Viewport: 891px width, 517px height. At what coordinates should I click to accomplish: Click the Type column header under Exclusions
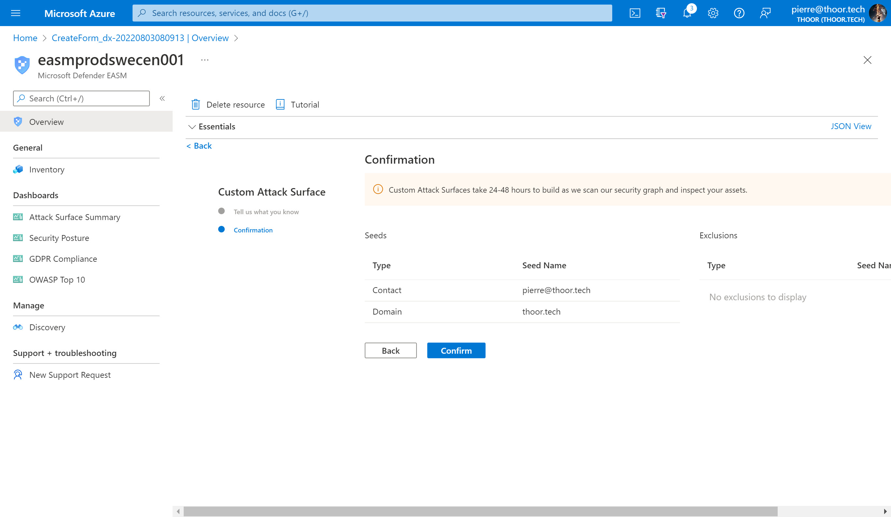click(716, 265)
